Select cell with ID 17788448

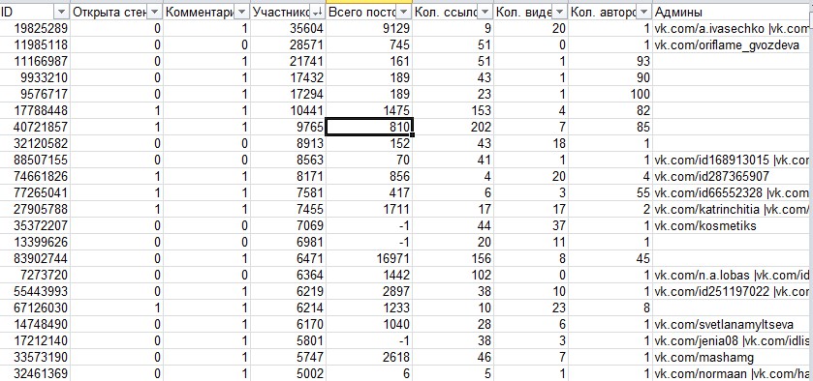click(x=35, y=110)
